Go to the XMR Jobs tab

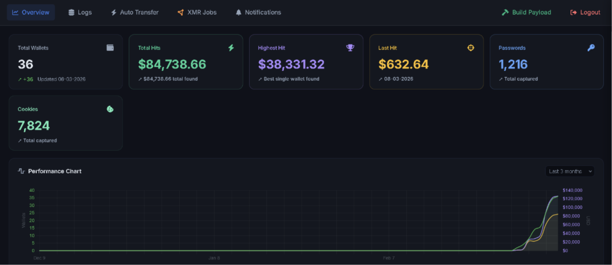coord(197,13)
